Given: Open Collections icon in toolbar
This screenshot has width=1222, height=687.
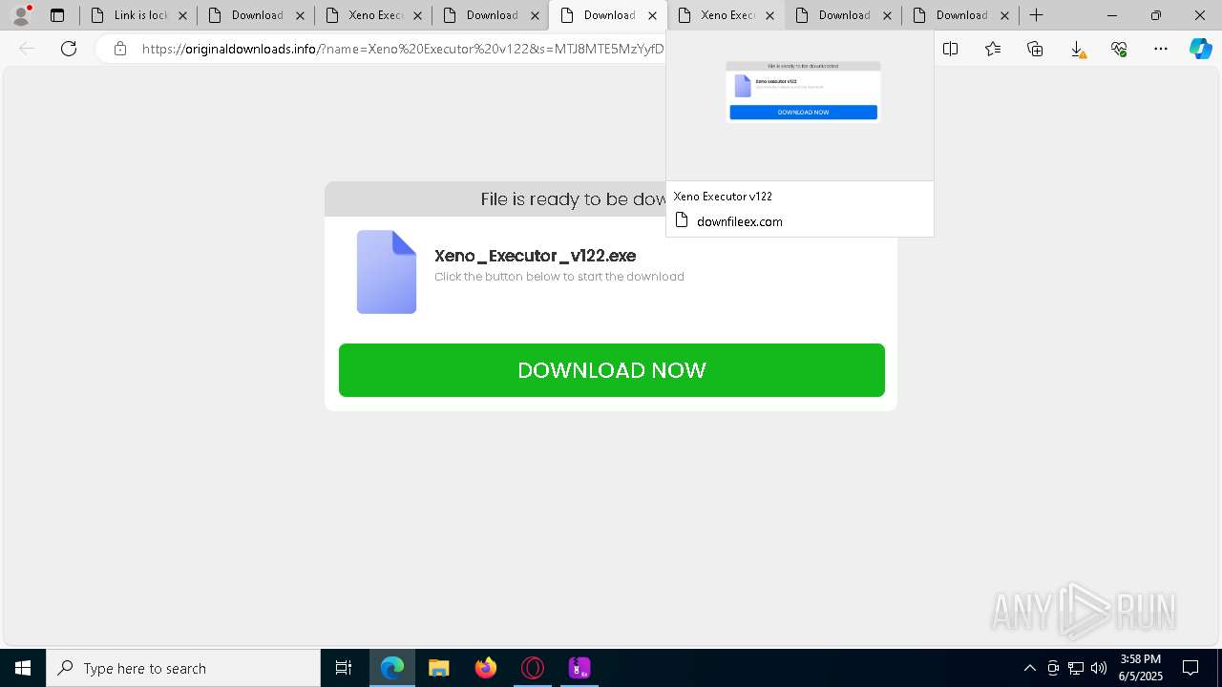Looking at the screenshot, I should coord(1035,49).
